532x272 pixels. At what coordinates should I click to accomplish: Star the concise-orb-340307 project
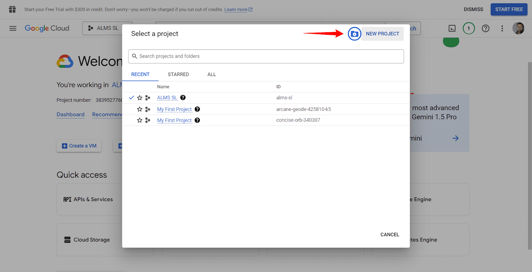140,120
